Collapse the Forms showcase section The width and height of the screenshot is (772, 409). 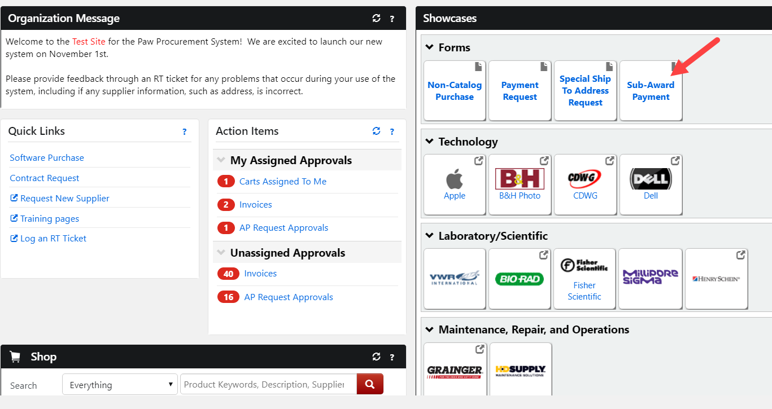pos(429,47)
